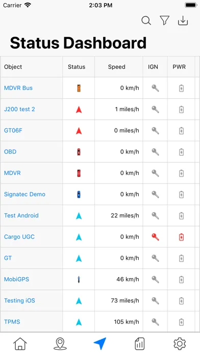The width and height of the screenshot is (200, 356).
Task: Open the Test Android object link
Action: pos(21,215)
